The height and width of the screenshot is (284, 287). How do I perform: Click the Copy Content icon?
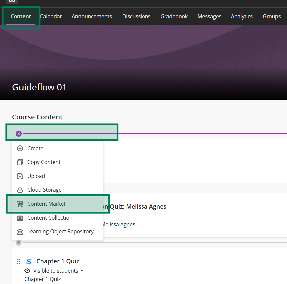point(20,162)
